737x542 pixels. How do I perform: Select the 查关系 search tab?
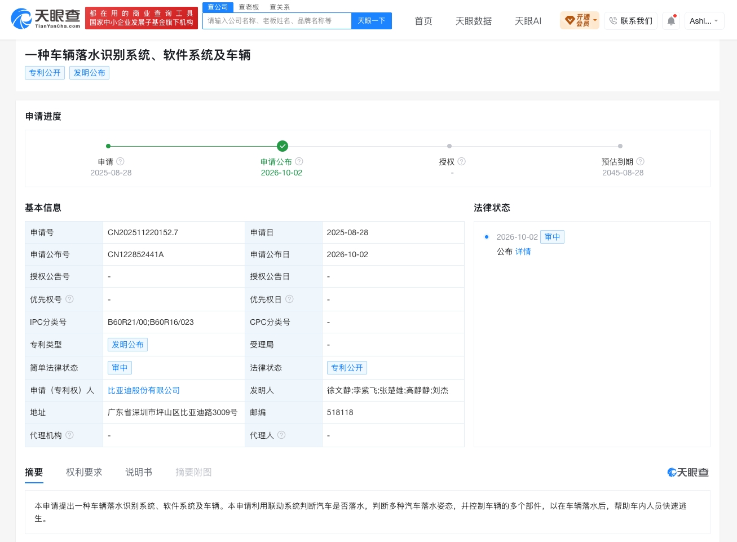pyautogui.click(x=280, y=7)
